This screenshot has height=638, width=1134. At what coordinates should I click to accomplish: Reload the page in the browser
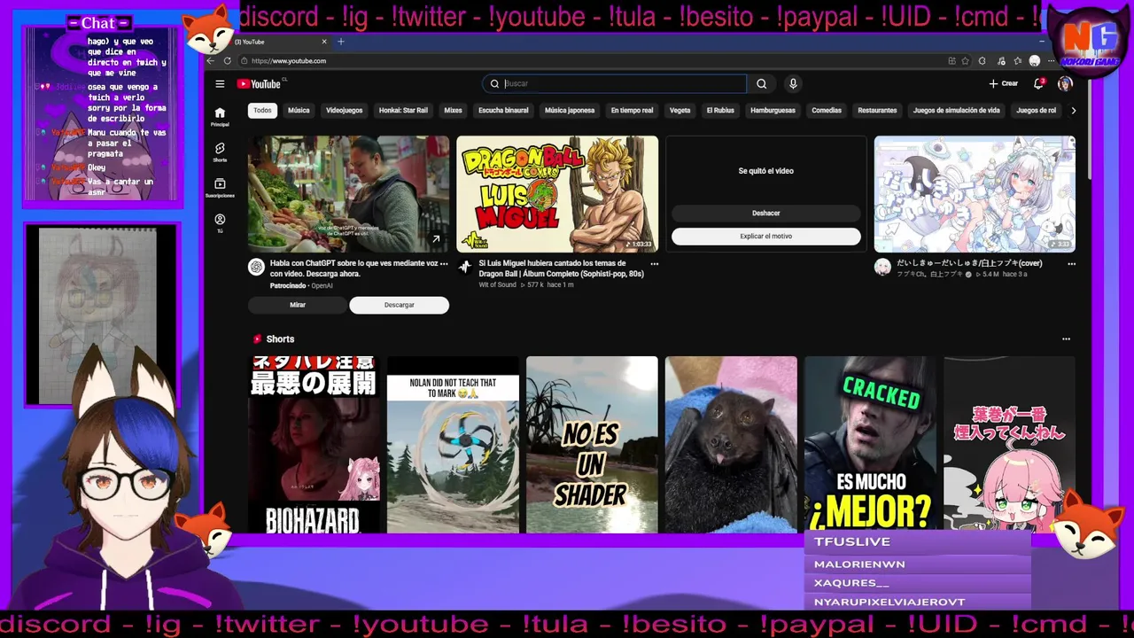tap(228, 60)
